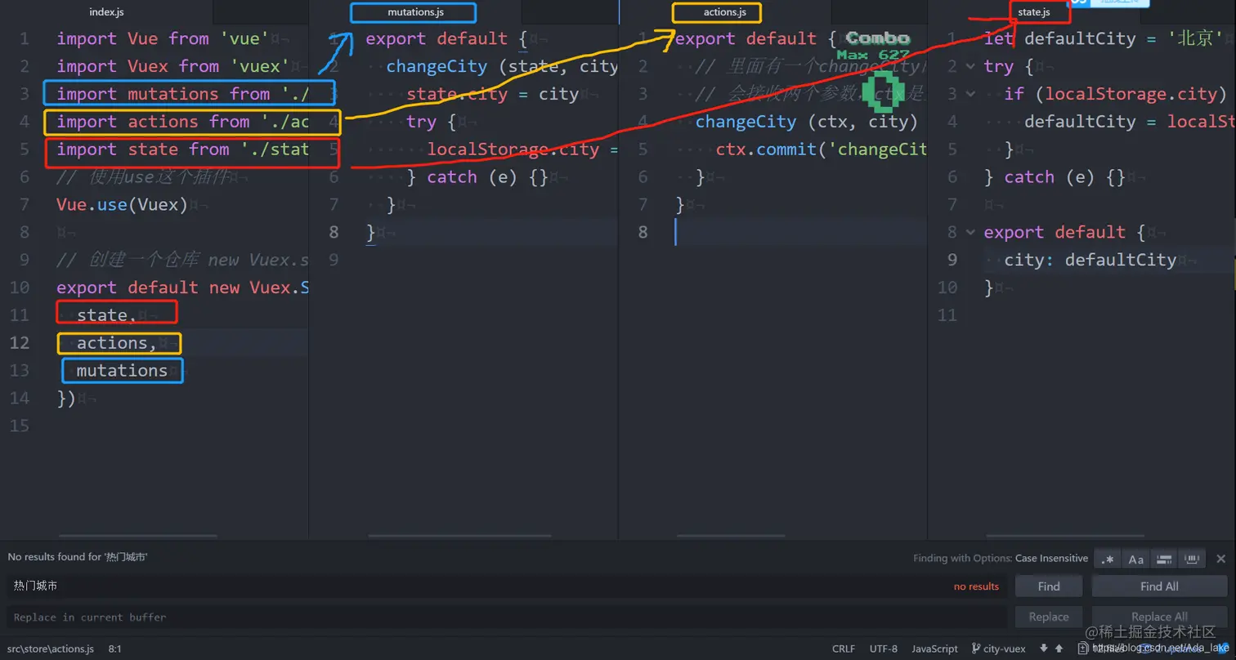Click 'state.city = city' in mutations.js
Viewport: 1236px width, 660px height.
click(x=493, y=95)
